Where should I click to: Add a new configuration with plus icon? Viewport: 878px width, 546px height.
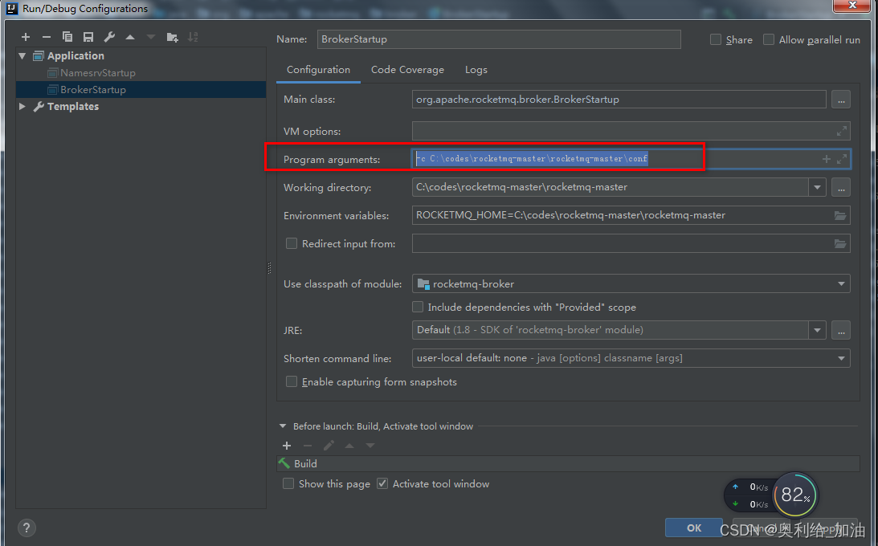pyautogui.click(x=25, y=37)
